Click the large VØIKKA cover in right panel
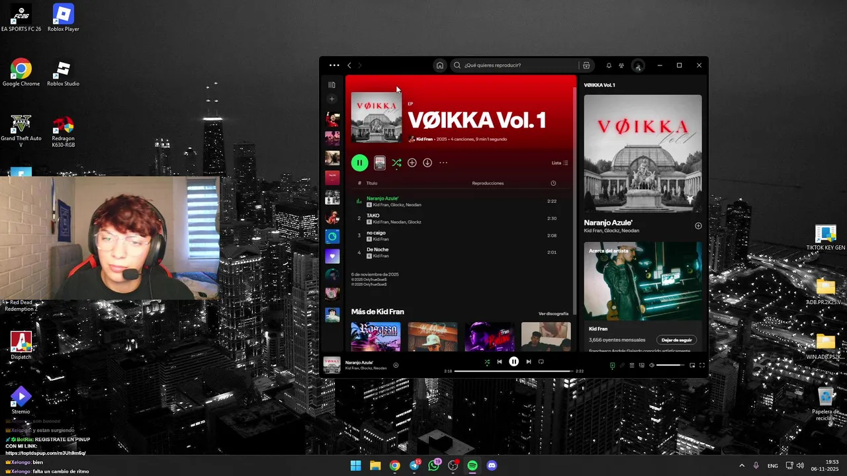The width and height of the screenshot is (847, 476). [x=643, y=153]
